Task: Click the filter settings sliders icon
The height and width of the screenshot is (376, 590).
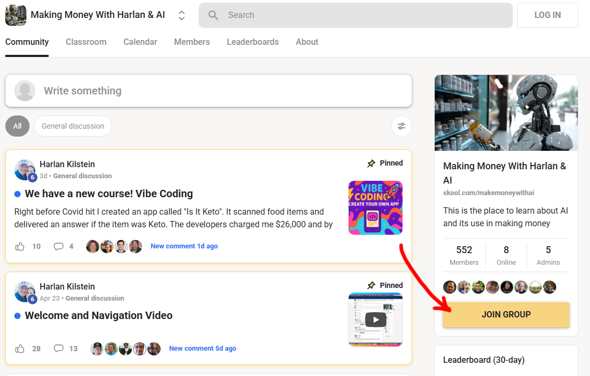Action: pyautogui.click(x=401, y=126)
